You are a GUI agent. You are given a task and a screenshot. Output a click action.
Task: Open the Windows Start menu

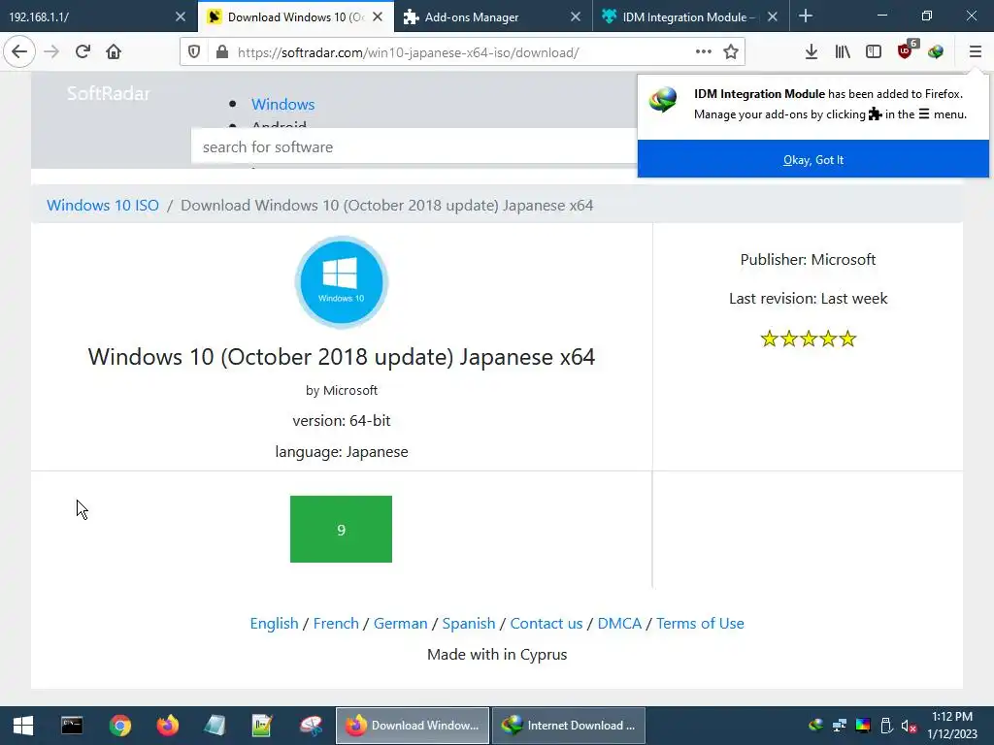[x=23, y=726]
